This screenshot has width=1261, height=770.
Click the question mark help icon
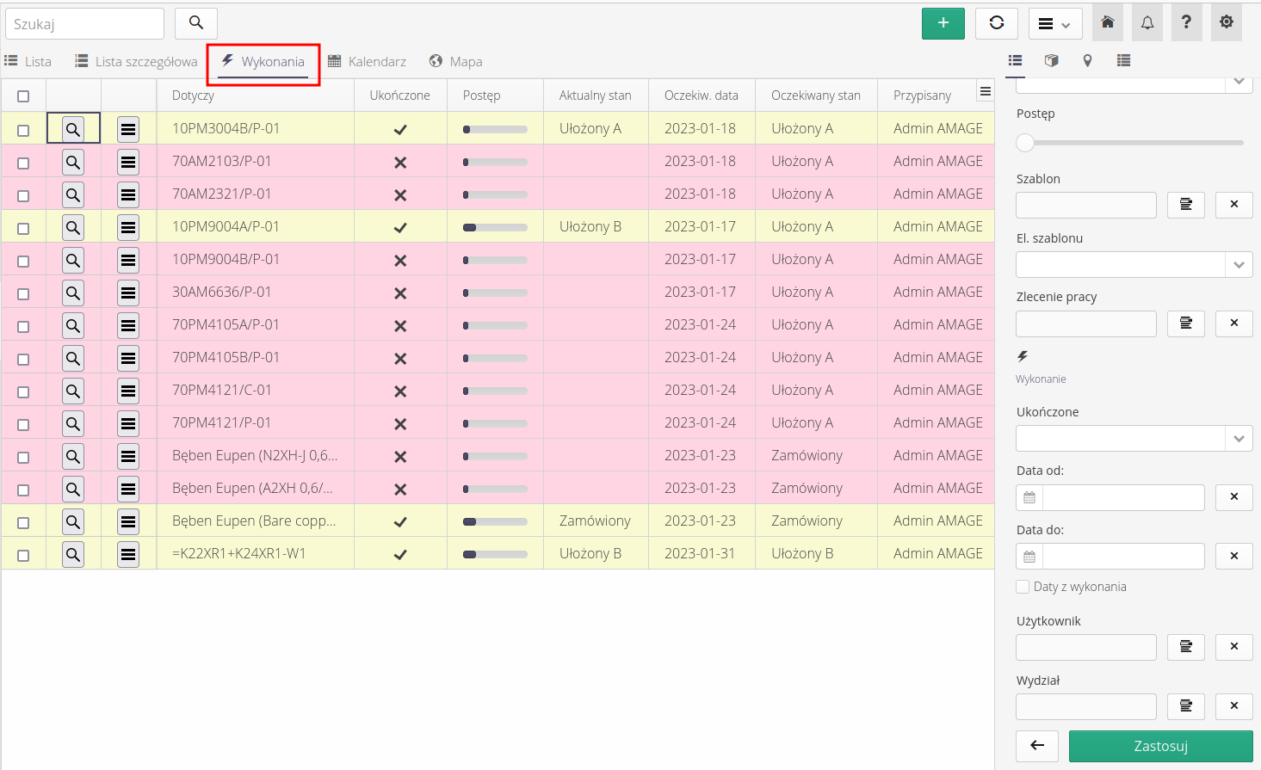tap(1186, 23)
